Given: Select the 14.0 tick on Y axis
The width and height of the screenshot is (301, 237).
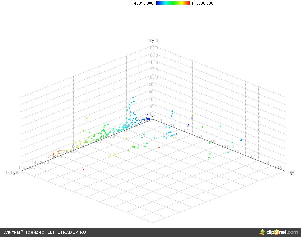Looking at the screenshot, I should point(251,157).
